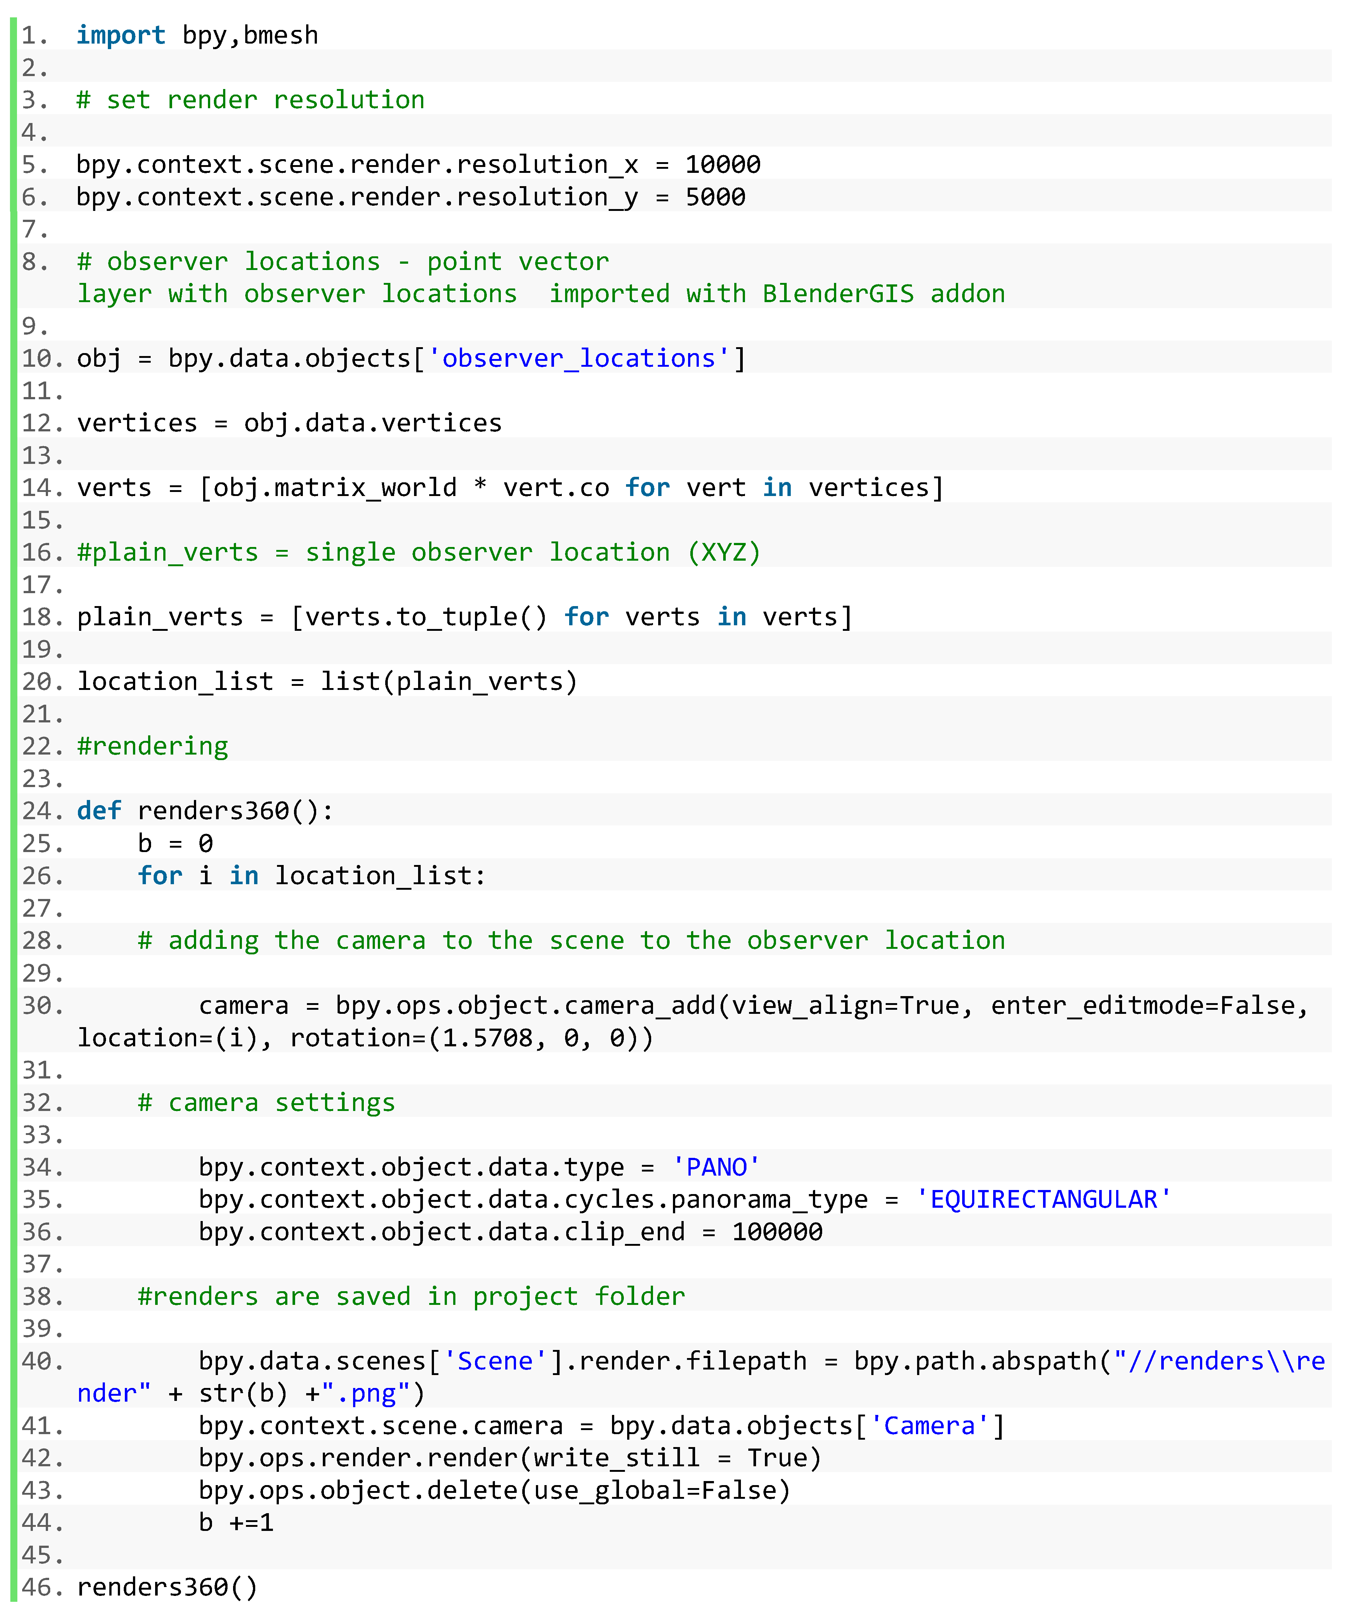Click the 'PANO' string value
1347x1614 pixels.
[x=716, y=1167]
